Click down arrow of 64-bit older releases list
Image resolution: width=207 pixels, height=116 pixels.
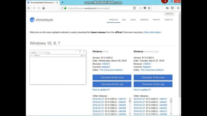[x=130, y=114]
